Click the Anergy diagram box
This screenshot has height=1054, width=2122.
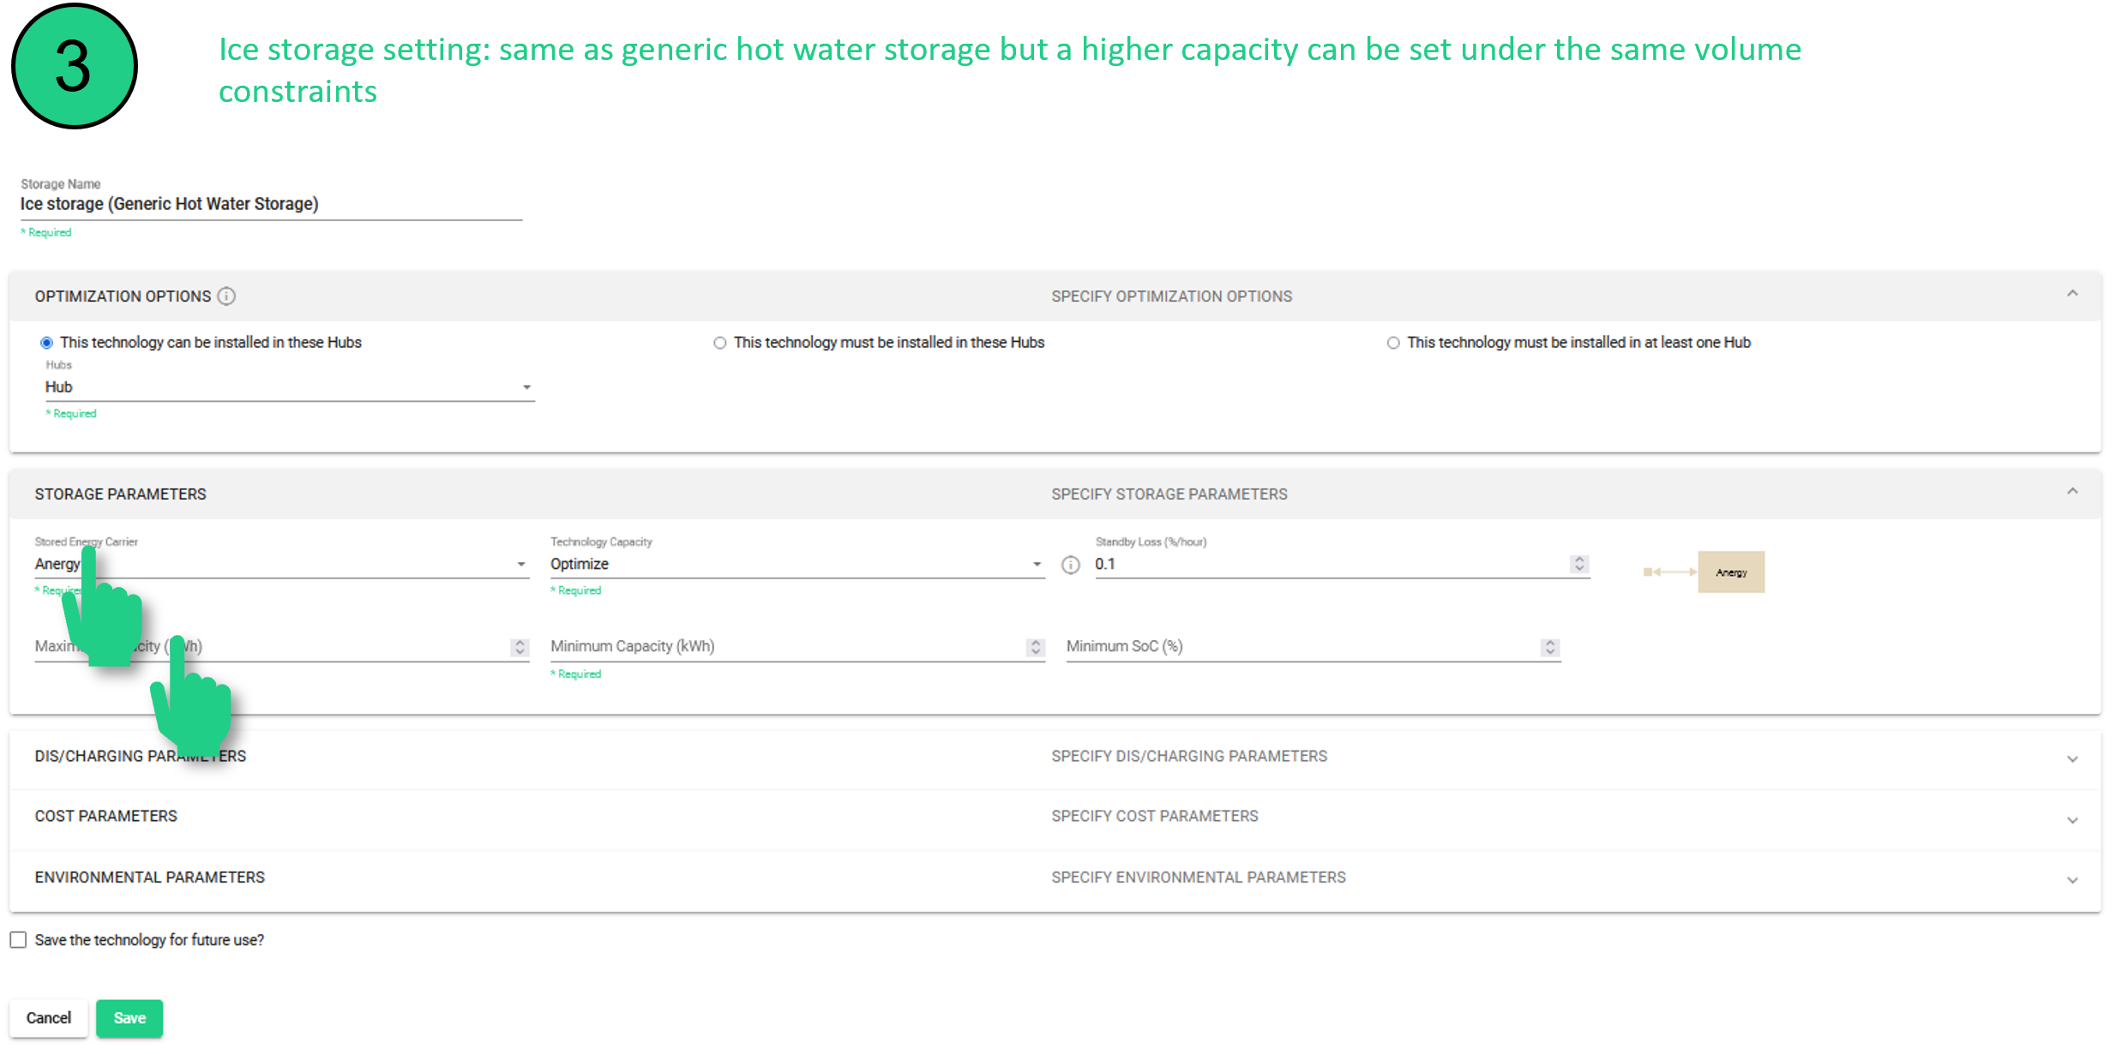(x=1730, y=572)
